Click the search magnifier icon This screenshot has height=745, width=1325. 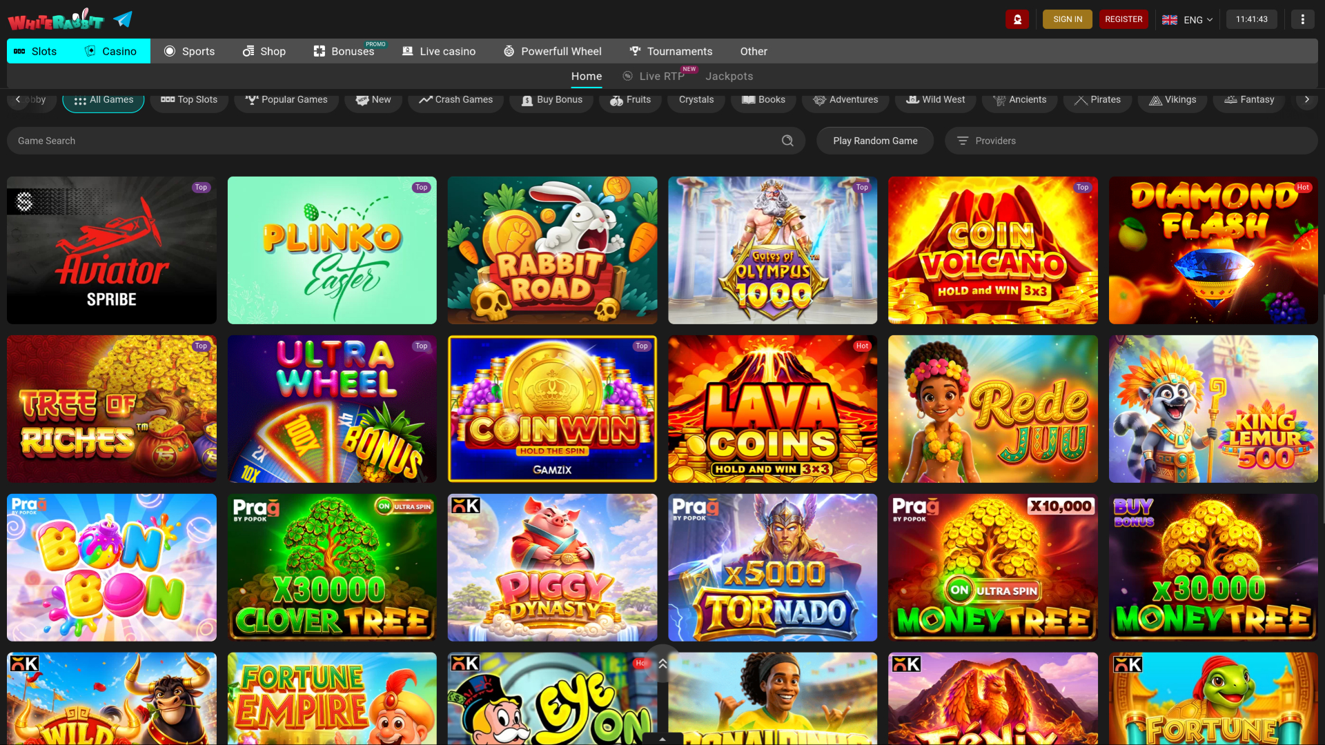787,141
